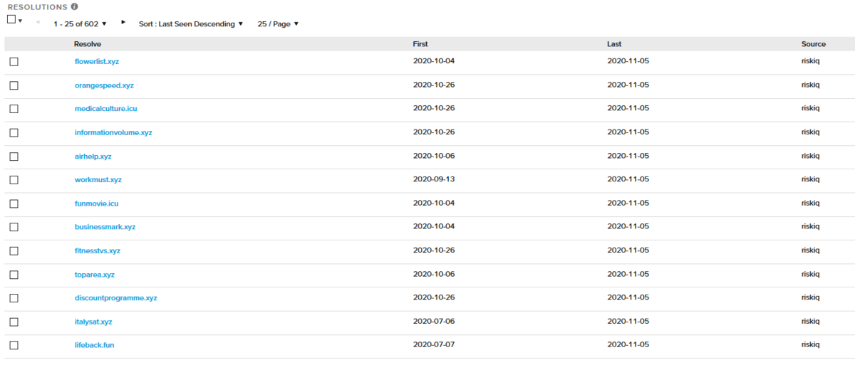
Task: Tick the select-all checkbox in header
Action: pyautogui.click(x=11, y=19)
